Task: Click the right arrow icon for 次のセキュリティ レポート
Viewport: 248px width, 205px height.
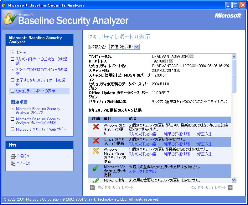Action: tap(230, 187)
